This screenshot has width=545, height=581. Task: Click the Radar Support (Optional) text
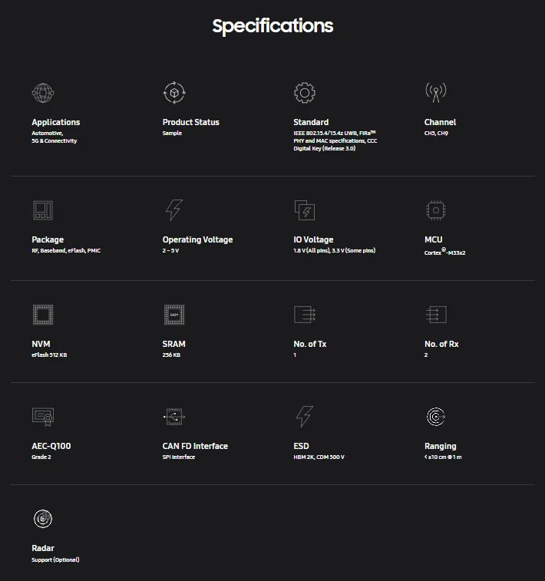pyautogui.click(x=55, y=560)
